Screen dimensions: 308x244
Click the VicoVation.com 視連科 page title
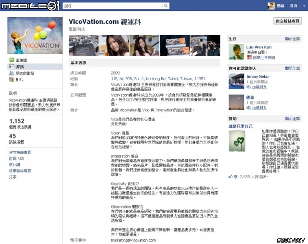105,22
